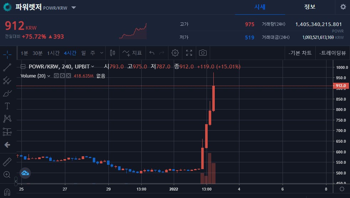Switch to the 정보 tab
Screen dimensions: 350x198
(310, 7)
